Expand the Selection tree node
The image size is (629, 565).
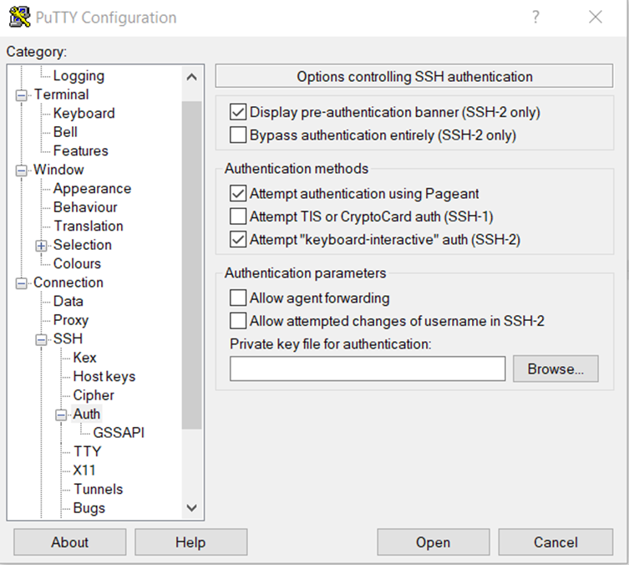click(41, 246)
